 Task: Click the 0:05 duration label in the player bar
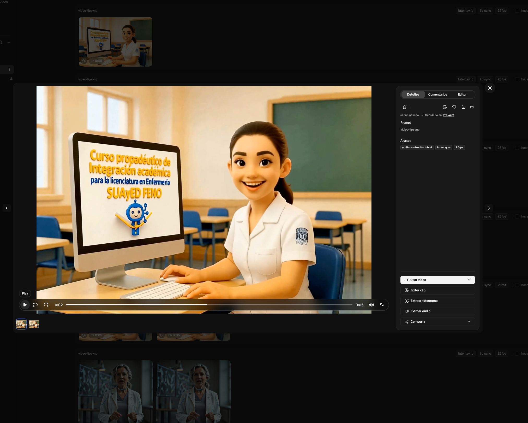359,305
